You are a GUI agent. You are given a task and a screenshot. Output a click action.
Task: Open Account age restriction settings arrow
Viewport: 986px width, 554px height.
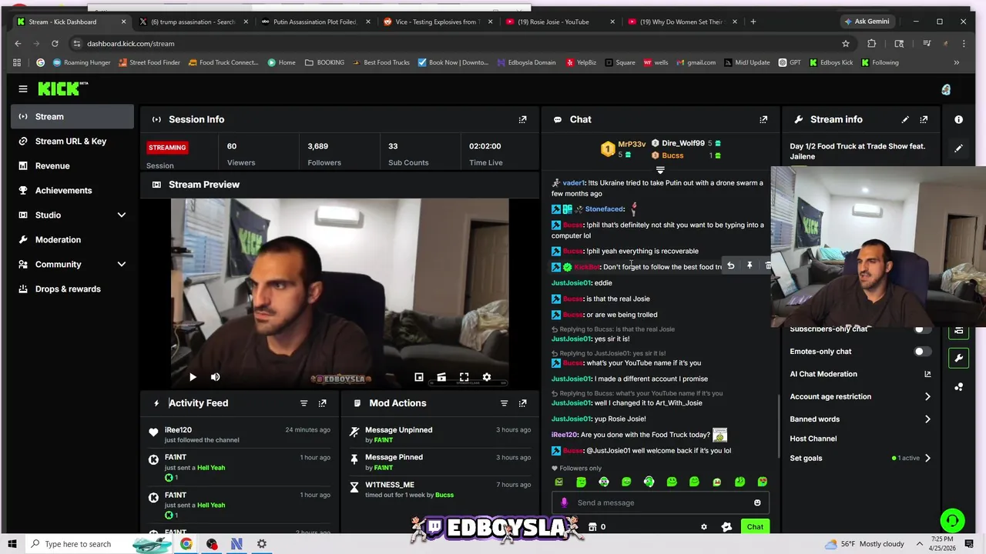[x=927, y=397]
